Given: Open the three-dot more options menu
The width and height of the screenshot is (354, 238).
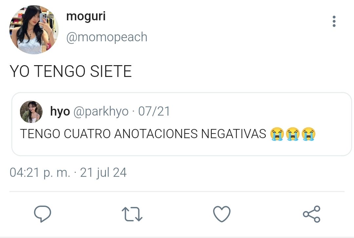Looking at the screenshot, I should tap(334, 21).
